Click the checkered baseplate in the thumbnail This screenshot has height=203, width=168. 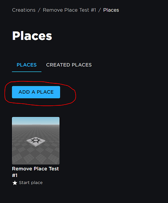pos(36,155)
